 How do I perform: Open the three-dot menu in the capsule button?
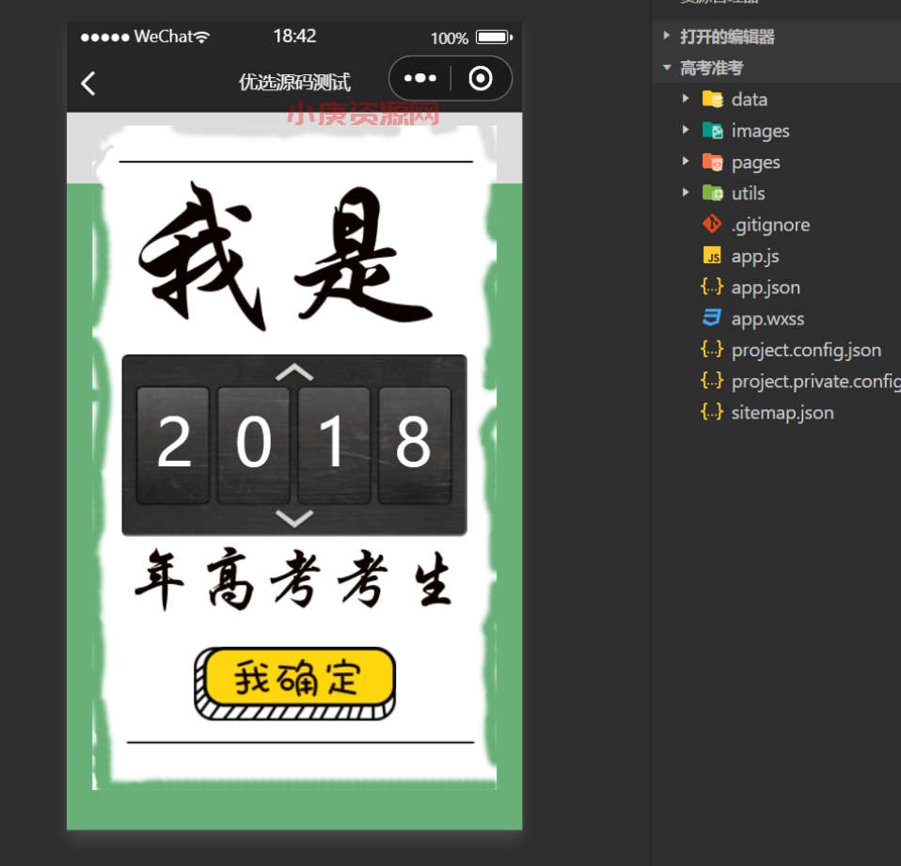tap(419, 79)
